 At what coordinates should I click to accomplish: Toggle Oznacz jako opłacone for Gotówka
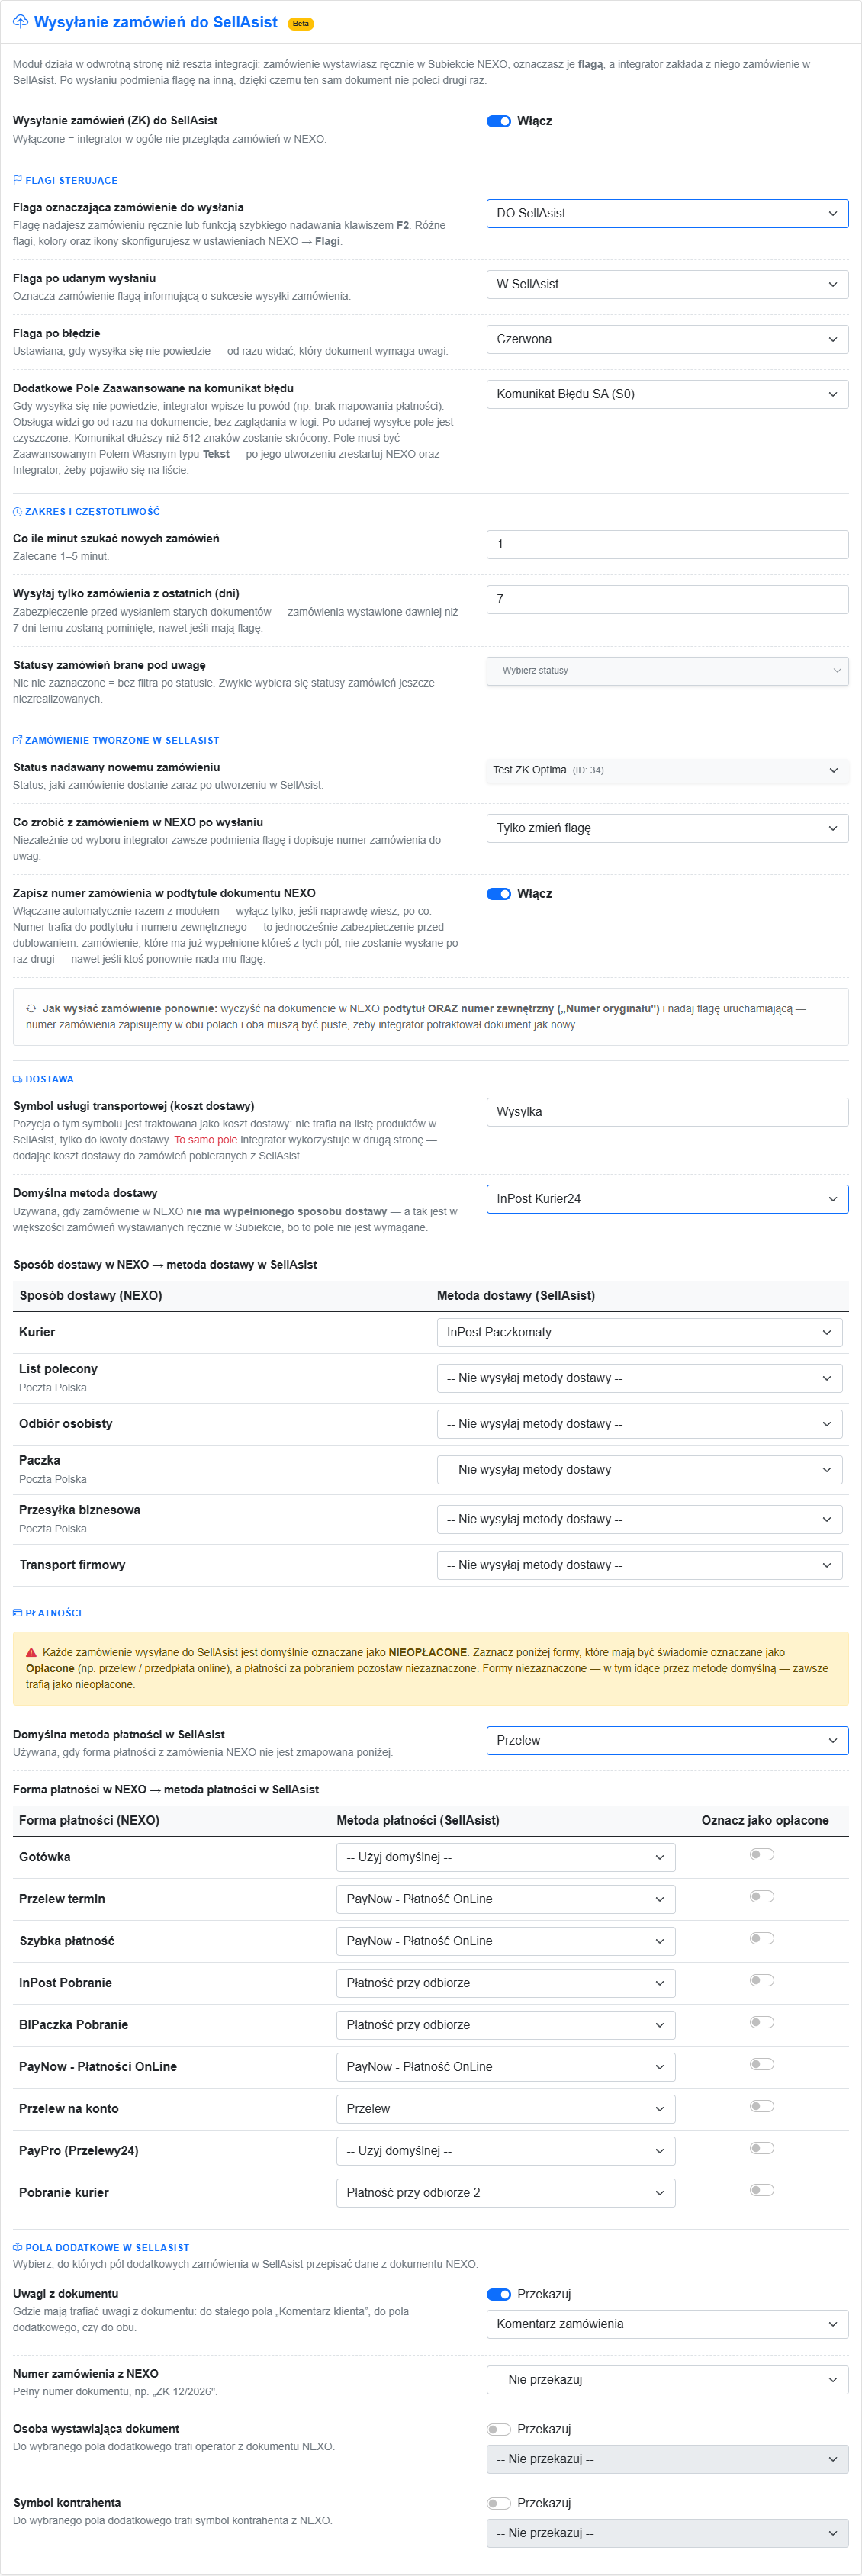pyautogui.click(x=762, y=1855)
